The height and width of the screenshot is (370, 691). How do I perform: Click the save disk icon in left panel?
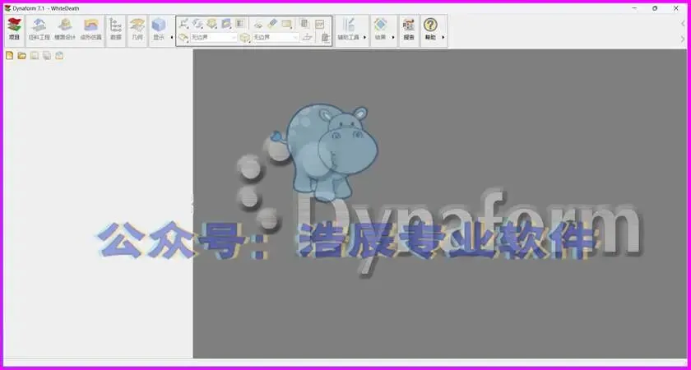35,56
